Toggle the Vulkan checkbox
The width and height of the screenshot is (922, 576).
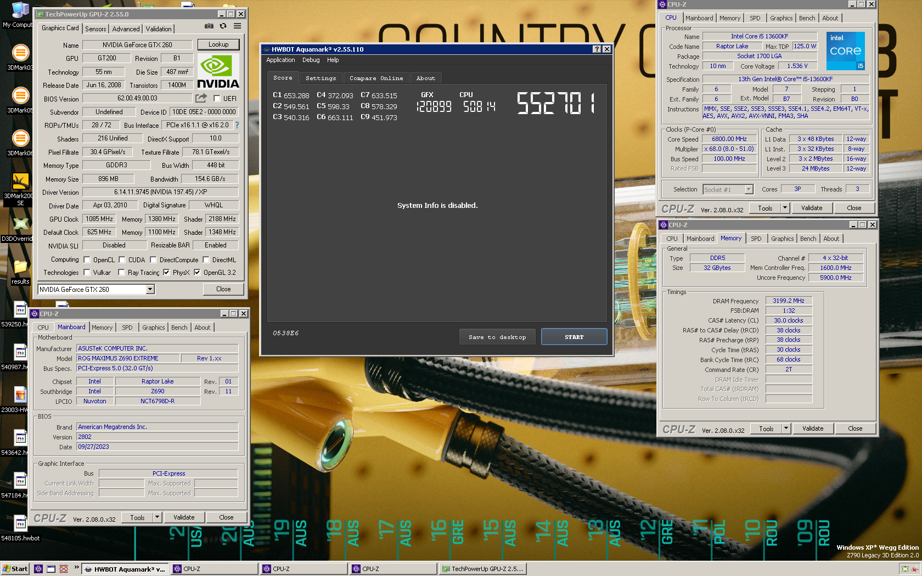[87, 272]
